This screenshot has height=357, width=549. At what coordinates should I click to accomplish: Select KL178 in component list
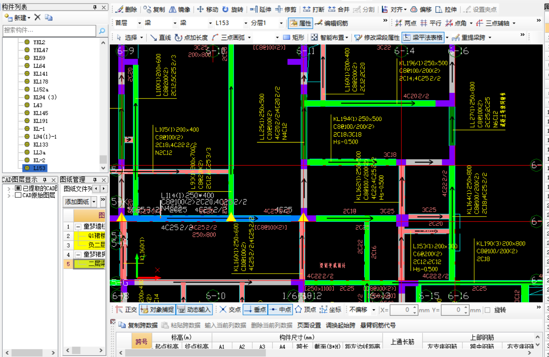(41, 81)
